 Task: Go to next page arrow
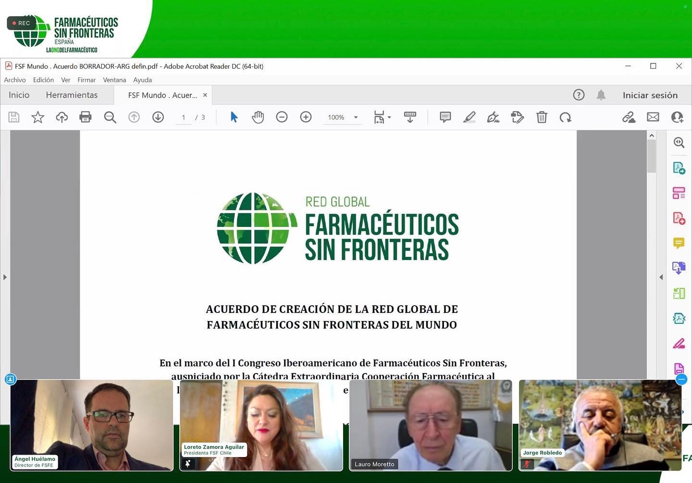[x=158, y=117]
